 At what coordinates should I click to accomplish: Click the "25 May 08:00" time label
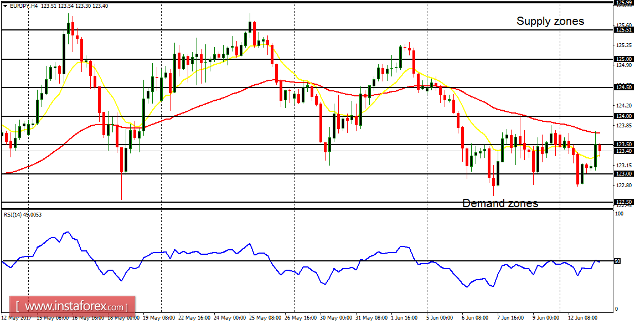[x=265, y=318]
